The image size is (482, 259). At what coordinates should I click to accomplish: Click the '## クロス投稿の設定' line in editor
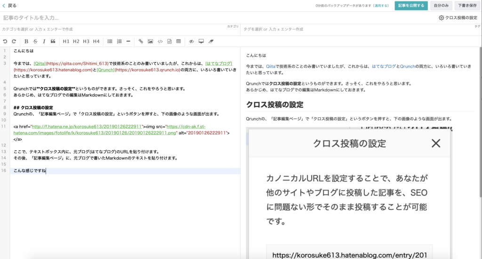(x=33, y=107)
